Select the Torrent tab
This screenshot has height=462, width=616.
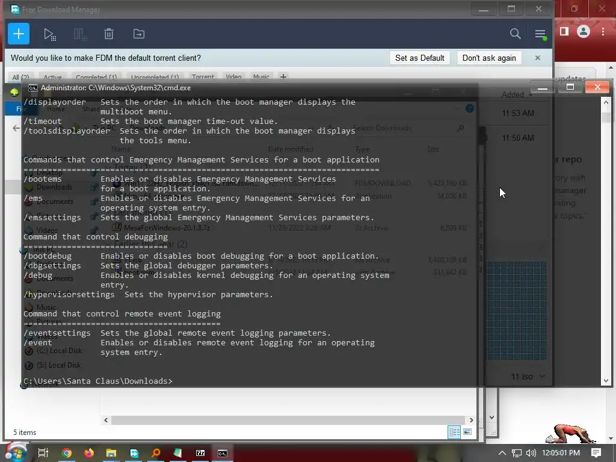click(x=203, y=77)
